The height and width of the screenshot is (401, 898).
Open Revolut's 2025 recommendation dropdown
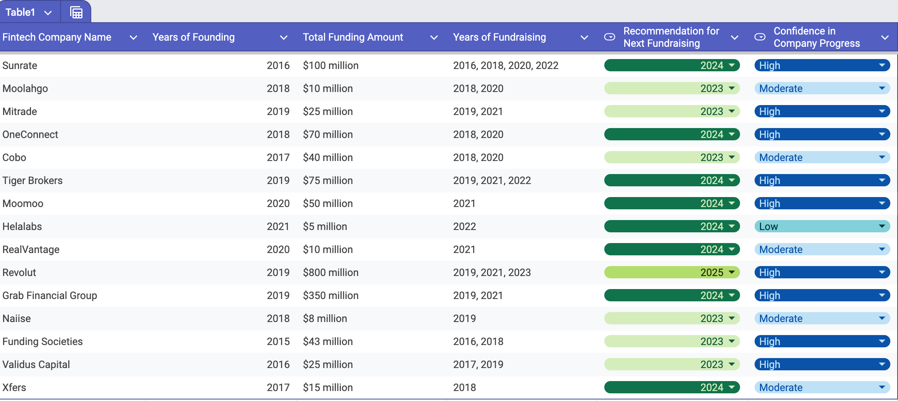click(x=732, y=272)
